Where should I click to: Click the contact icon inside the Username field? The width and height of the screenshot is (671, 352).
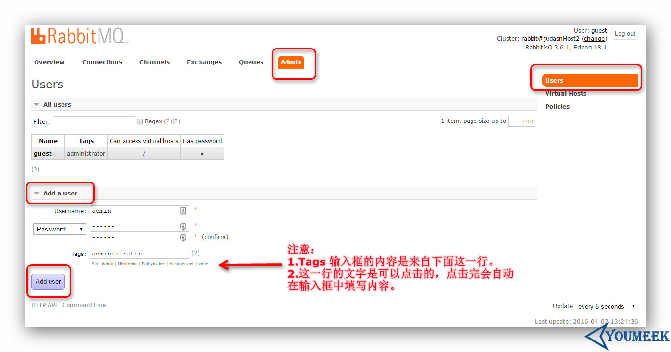[183, 211]
